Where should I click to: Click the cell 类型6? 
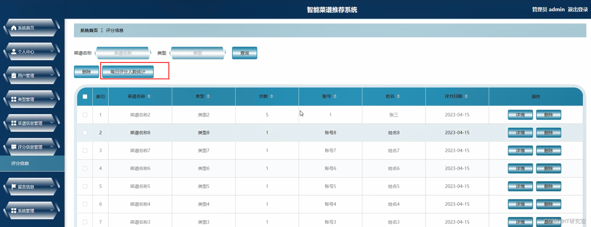[203, 168]
